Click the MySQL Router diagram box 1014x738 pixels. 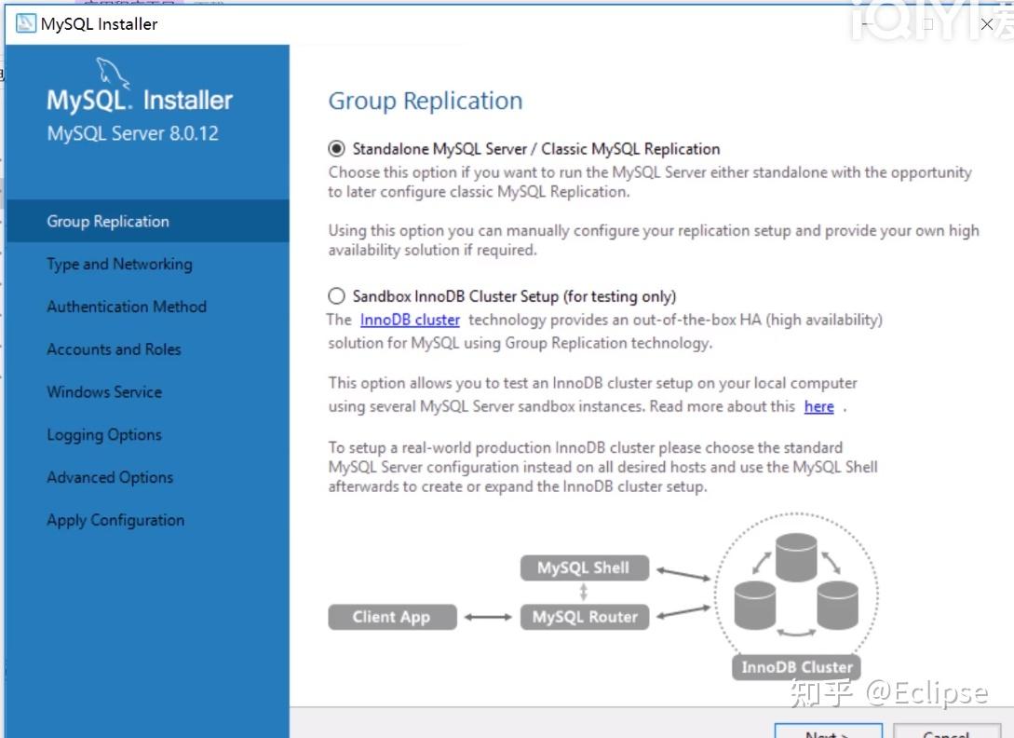[585, 617]
